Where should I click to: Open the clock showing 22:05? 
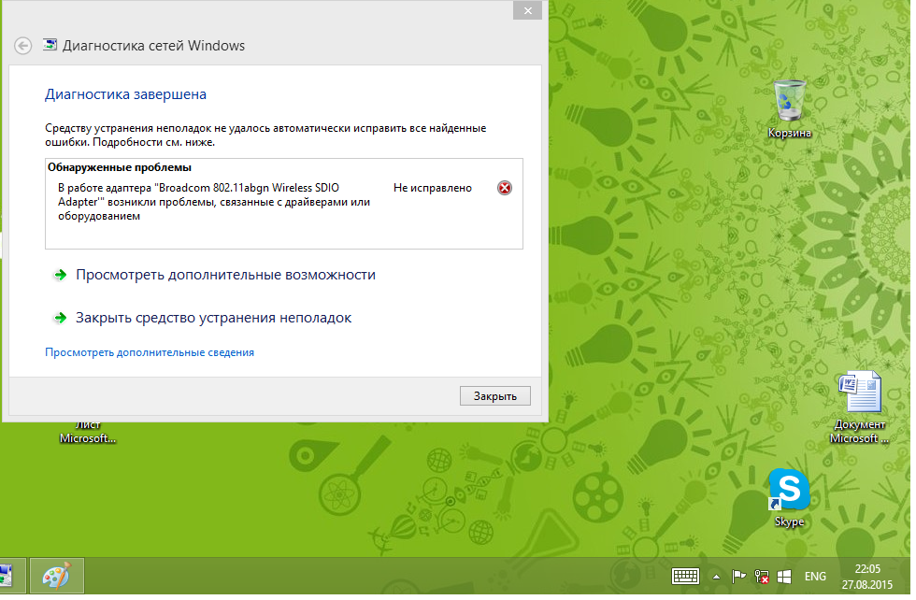(867, 577)
